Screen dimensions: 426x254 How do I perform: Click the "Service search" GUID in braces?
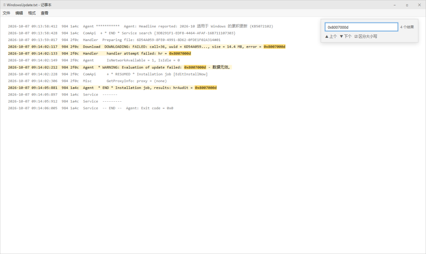coord(195,33)
